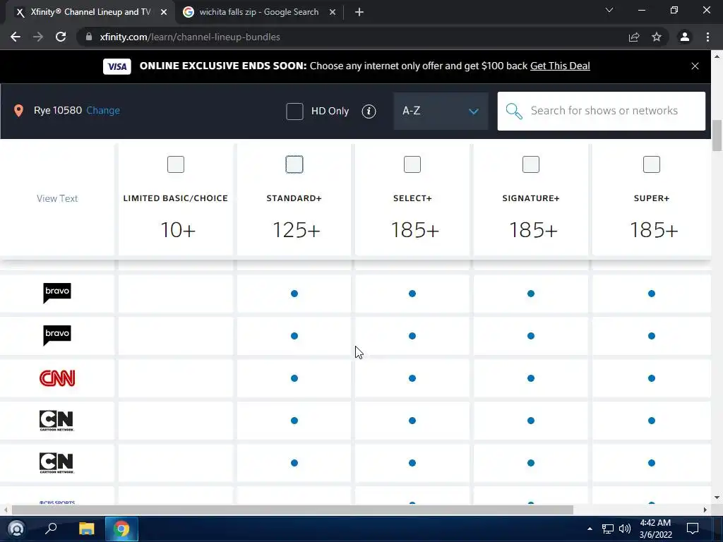Open the View Text link
The width and height of the screenshot is (723, 542).
coord(57,198)
